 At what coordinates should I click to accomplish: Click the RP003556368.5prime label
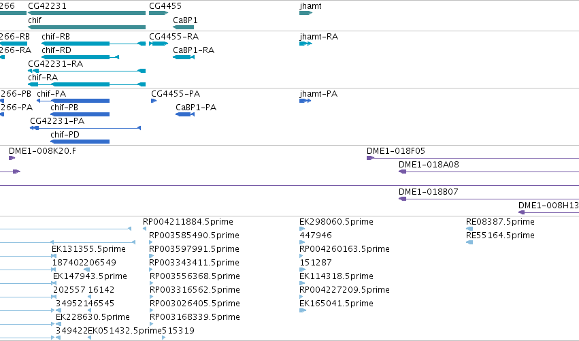[x=195, y=276]
